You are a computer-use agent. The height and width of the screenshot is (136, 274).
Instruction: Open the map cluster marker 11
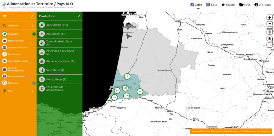pos(117,90)
